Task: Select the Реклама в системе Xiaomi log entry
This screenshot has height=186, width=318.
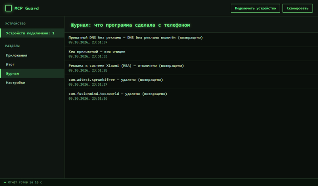Action: pyautogui.click(x=191, y=68)
